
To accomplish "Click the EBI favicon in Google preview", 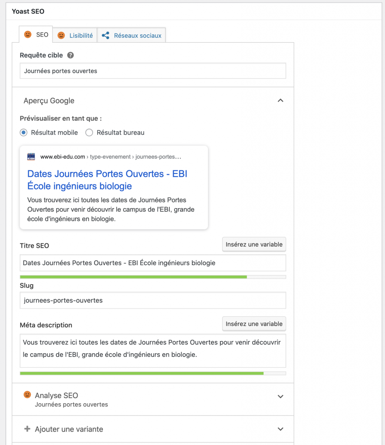I will point(31,156).
